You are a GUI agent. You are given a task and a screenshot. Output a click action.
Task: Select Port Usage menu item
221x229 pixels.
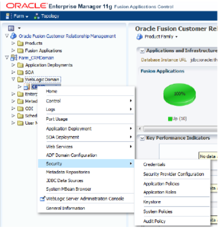(x=86, y=119)
